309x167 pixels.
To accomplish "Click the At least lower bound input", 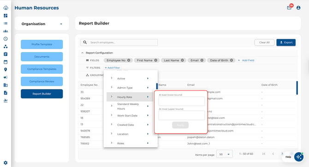I will click(182, 101).
